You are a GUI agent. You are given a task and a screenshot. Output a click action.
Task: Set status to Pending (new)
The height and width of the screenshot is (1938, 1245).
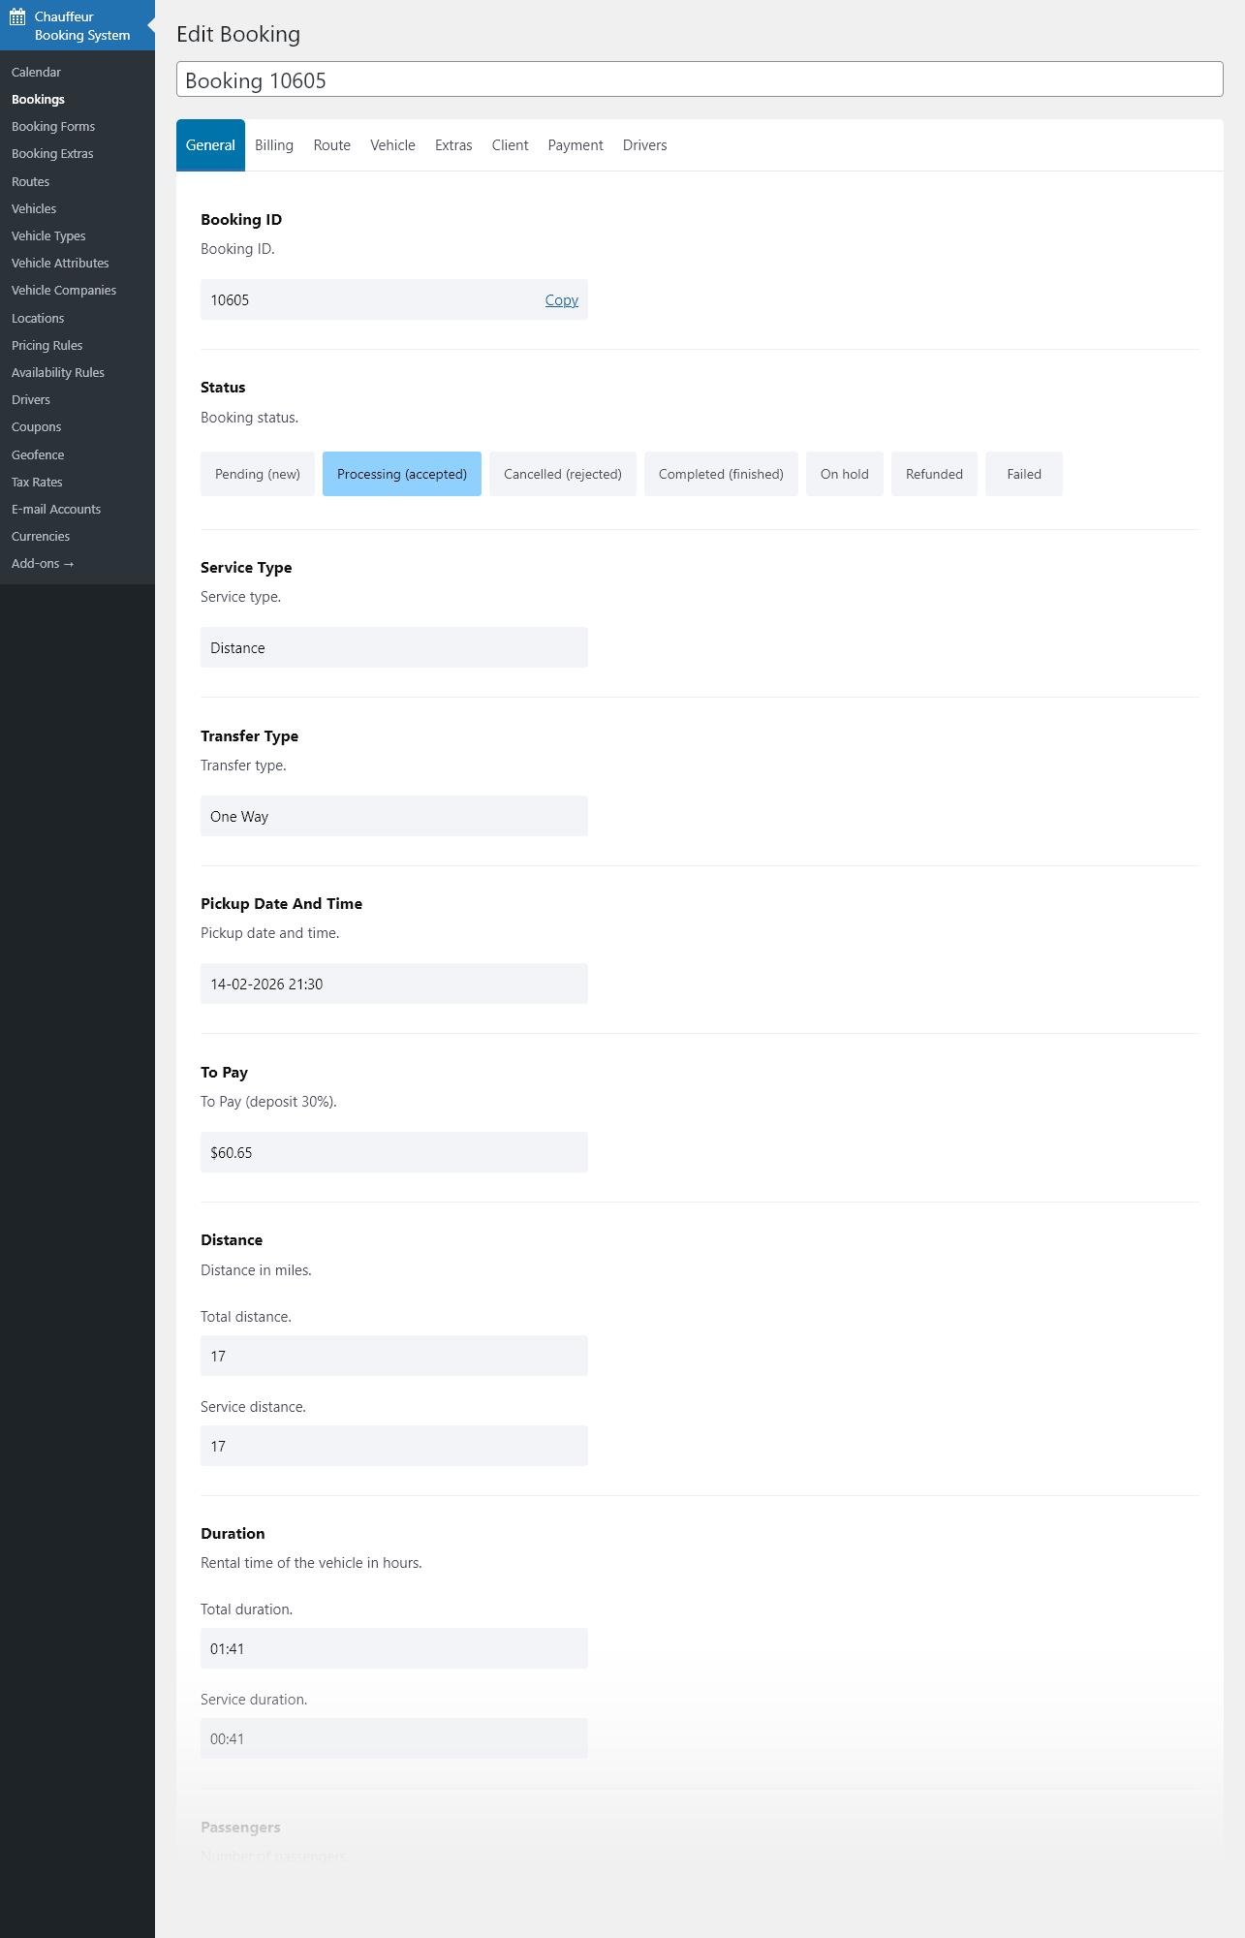(x=257, y=474)
